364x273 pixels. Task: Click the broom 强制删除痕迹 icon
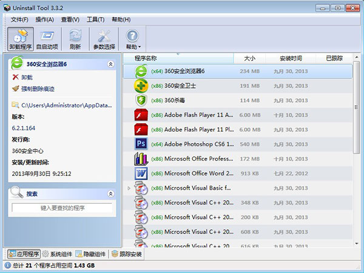point(16,89)
